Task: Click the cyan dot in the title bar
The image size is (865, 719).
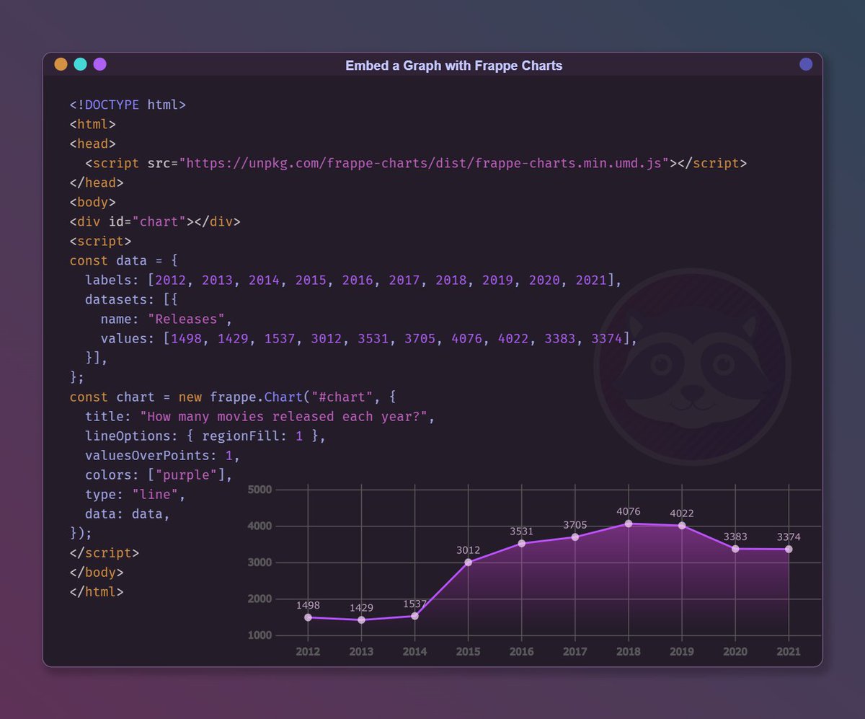Action: pyautogui.click(x=80, y=64)
